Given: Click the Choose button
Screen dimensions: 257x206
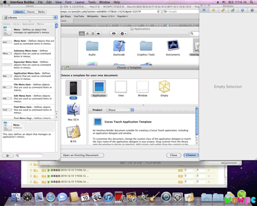Looking at the screenshot, I should point(191,155).
